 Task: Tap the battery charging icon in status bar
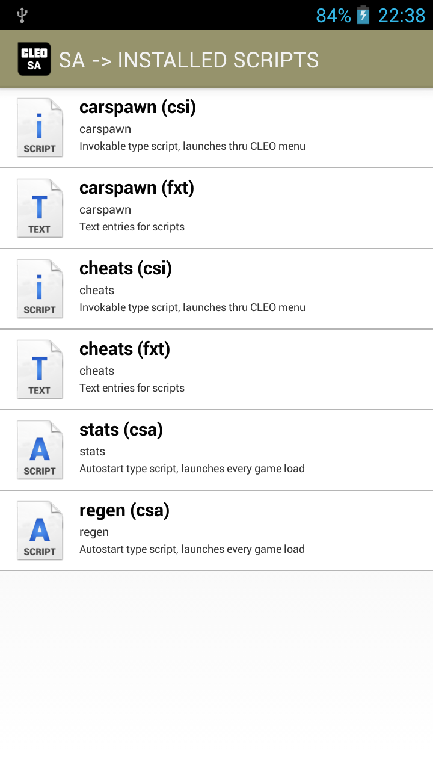[363, 15]
